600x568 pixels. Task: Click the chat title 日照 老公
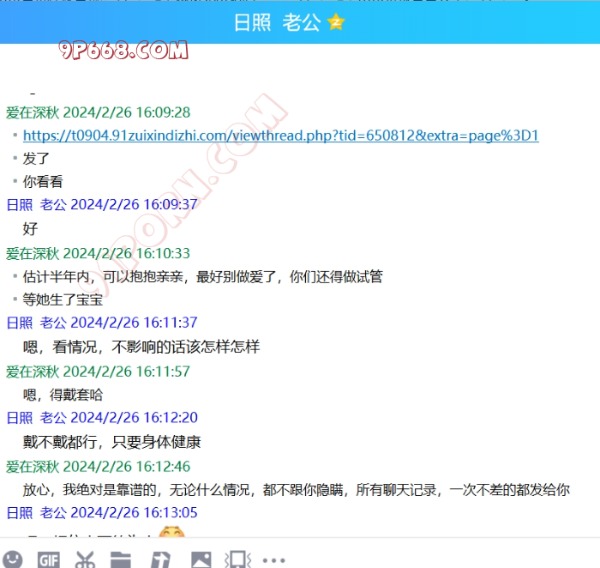pyautogui.click(x=277, y=23)
